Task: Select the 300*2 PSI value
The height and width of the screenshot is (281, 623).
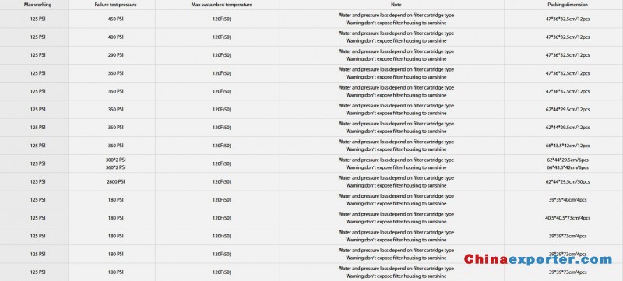Action: tap(115, 160)
